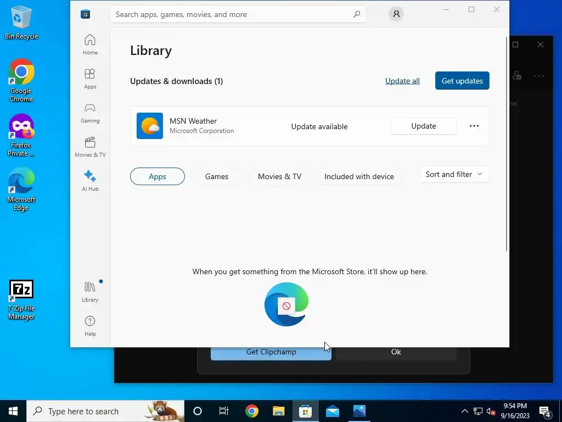562x422 pixels.
Task: Click the MSN Weather app name
Action: (193, 121)
